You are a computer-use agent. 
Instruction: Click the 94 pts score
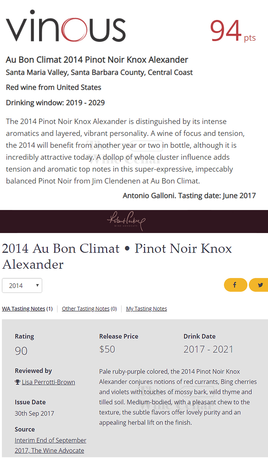pos(233,31)
